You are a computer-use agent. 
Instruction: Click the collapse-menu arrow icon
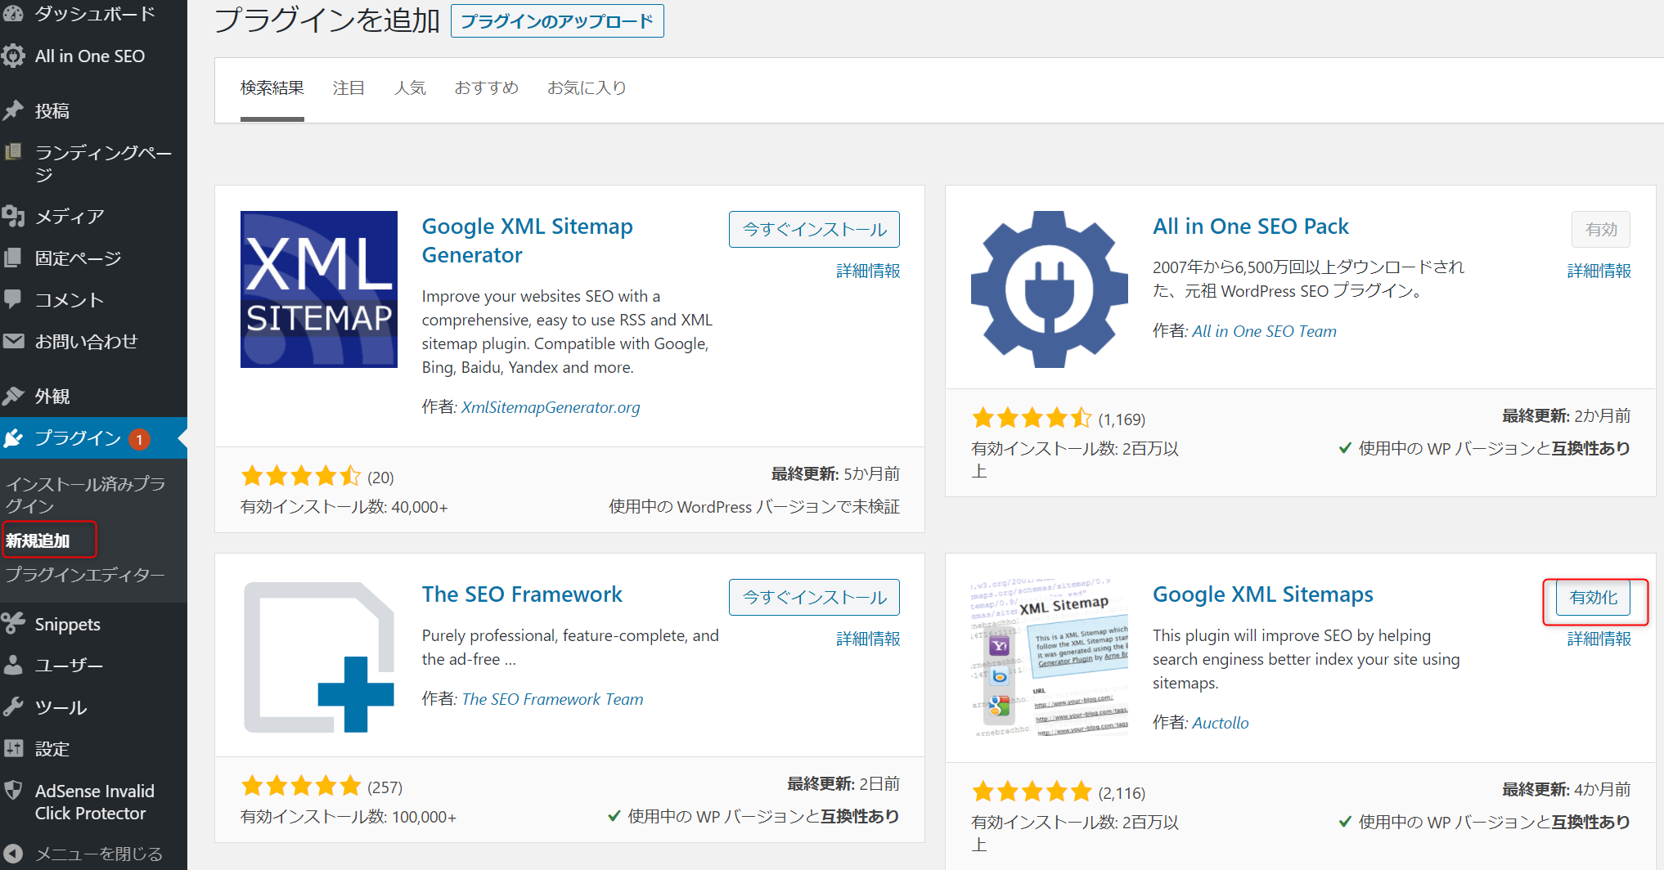pyautogui.click(x=13, y=853)
